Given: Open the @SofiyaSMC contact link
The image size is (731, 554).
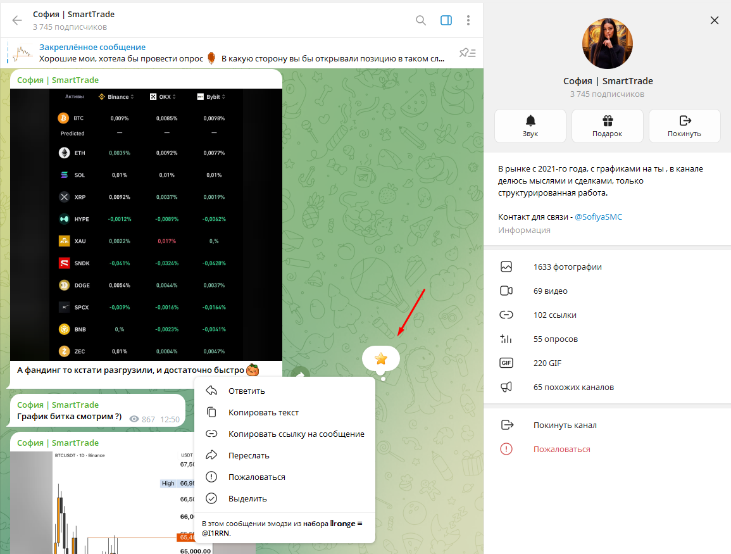Looking at the screenshot, I should tap(598, 217).
